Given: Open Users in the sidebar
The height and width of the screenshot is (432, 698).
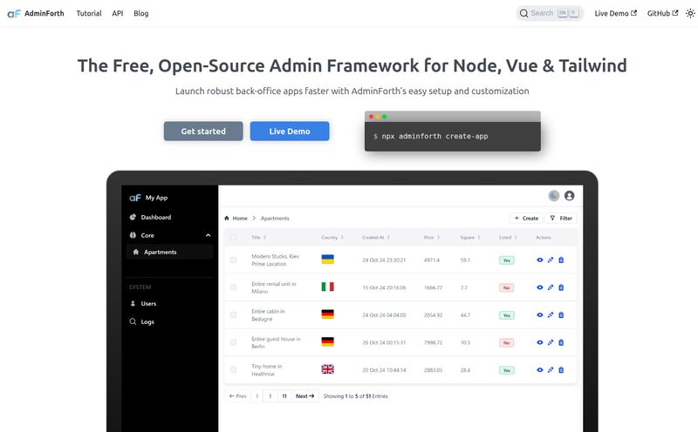Looking at the screenshot, I should click(x=148, y=304).
